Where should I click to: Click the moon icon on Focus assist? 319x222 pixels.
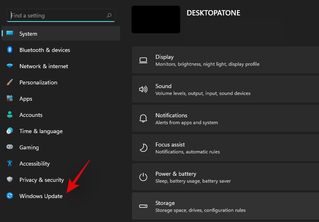pos(143,148)
